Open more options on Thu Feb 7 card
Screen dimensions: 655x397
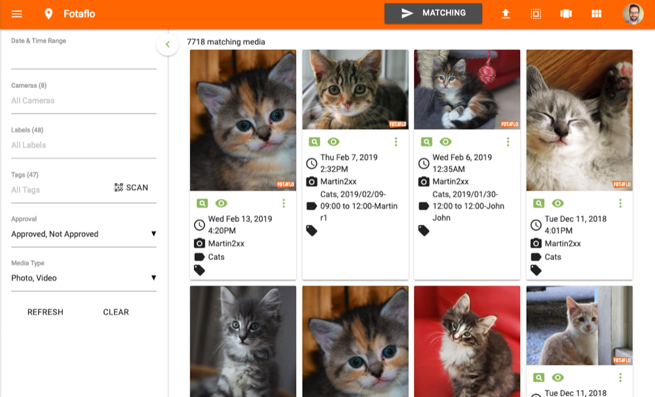click(396, 142)
